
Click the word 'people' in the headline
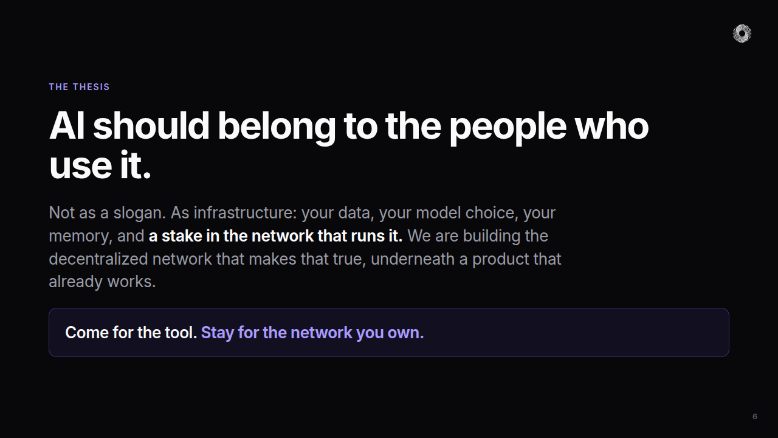pyautogui.click(x=508, y=126)
